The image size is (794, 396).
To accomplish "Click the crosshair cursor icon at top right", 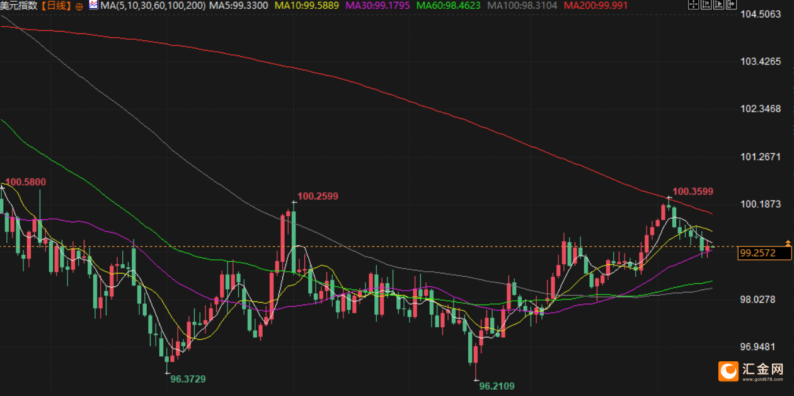I will click(694, 4).
